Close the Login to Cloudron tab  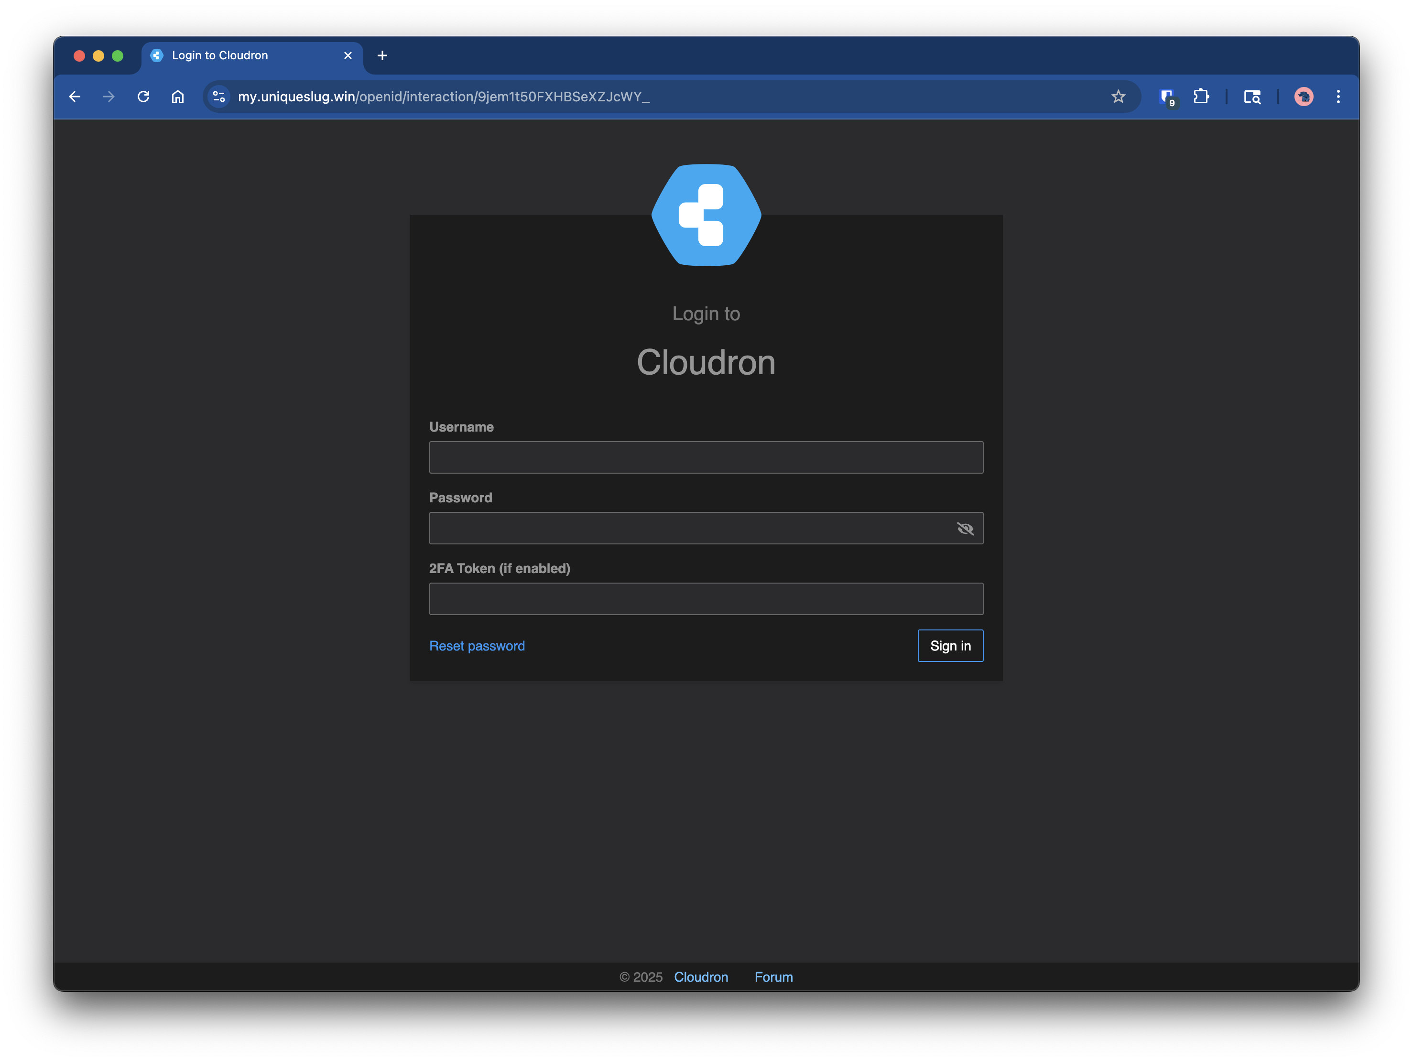click(348, 55)
